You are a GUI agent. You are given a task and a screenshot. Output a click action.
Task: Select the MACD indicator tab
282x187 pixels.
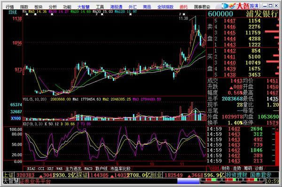click(88, 169)
